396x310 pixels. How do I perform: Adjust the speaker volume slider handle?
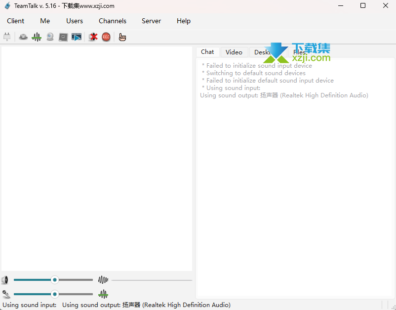(x=54, y=280)
